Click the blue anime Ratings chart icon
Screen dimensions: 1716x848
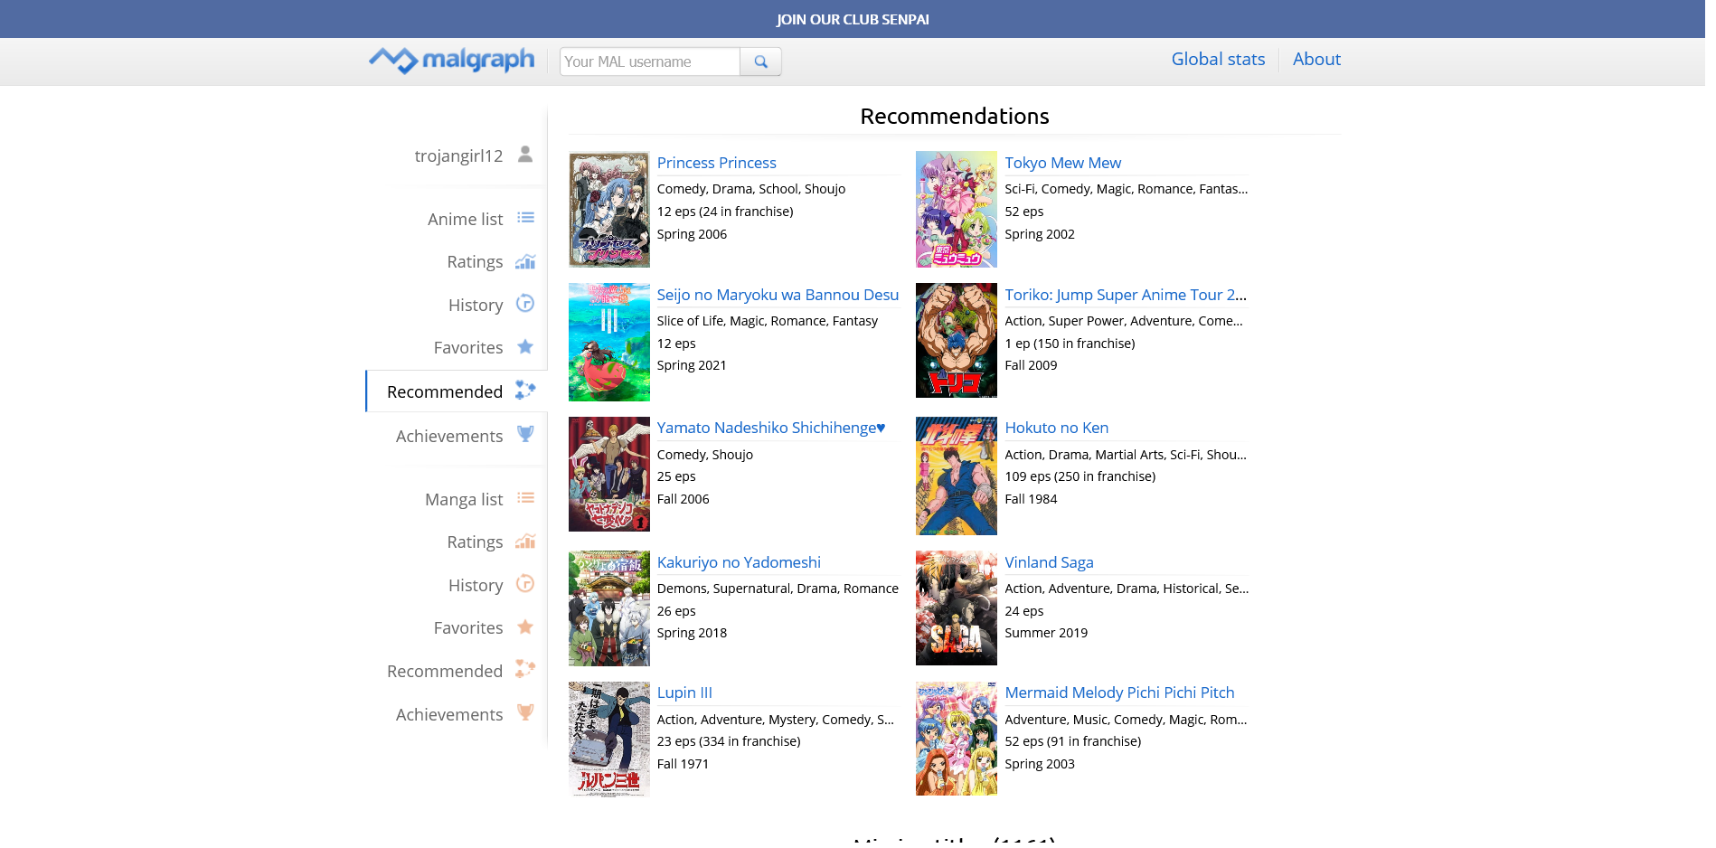[x=525, y=261]
